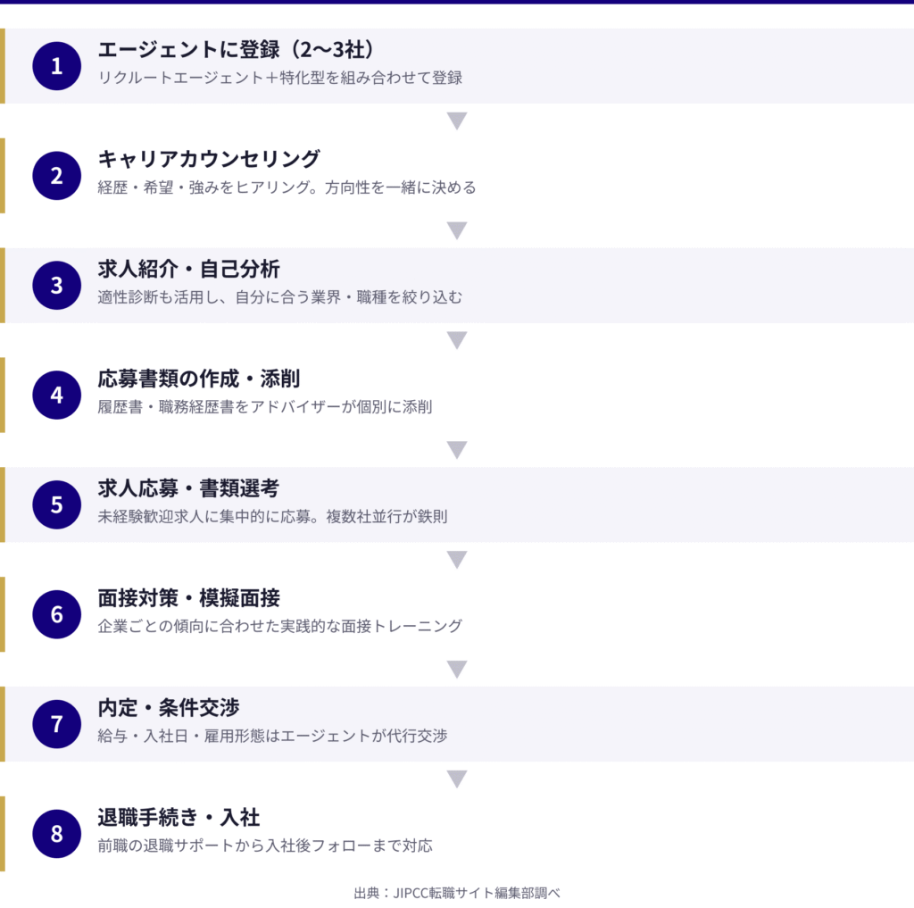The image size is (914, 908).
Task: Click the number 2 circle icon
Action: (x=57, y=176)
